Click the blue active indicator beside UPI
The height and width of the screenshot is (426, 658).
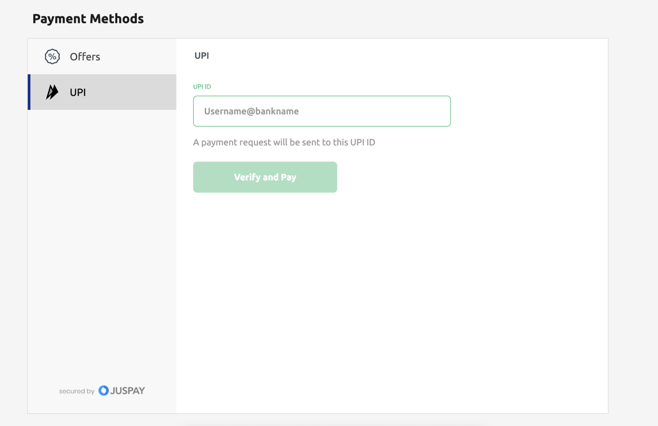coord(29,92)
